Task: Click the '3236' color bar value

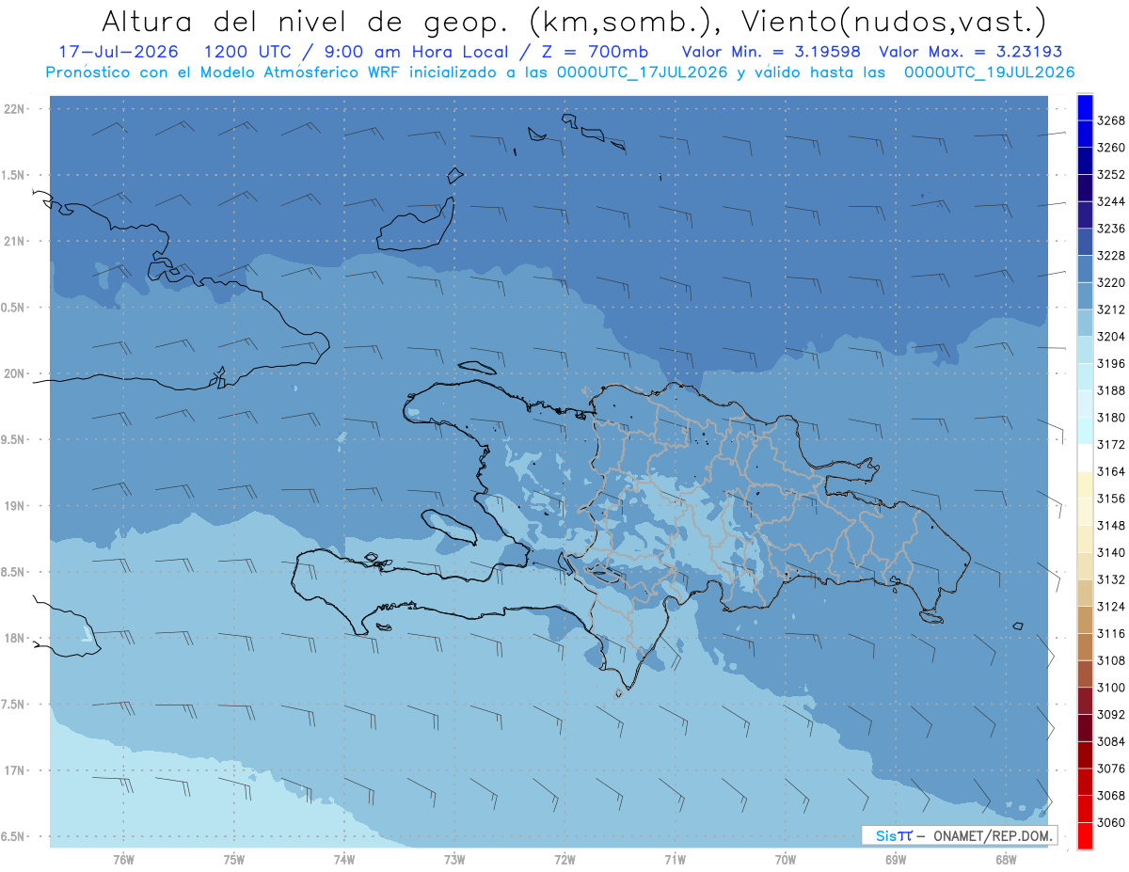Action: pos(1111,229)
